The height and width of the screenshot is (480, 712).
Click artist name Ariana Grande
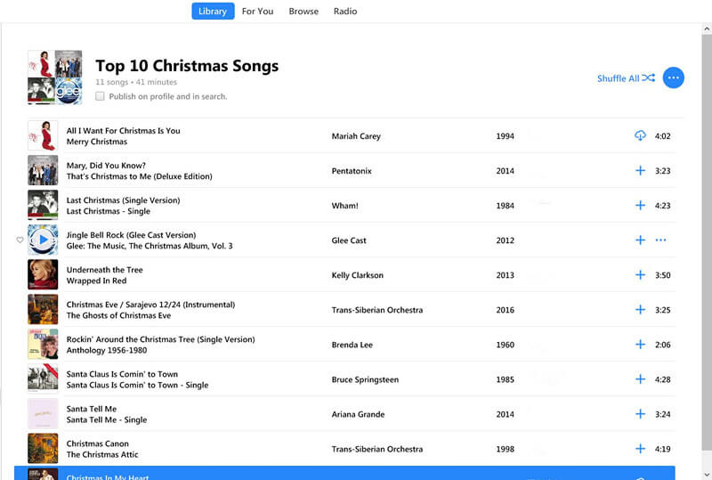point(358,414)
